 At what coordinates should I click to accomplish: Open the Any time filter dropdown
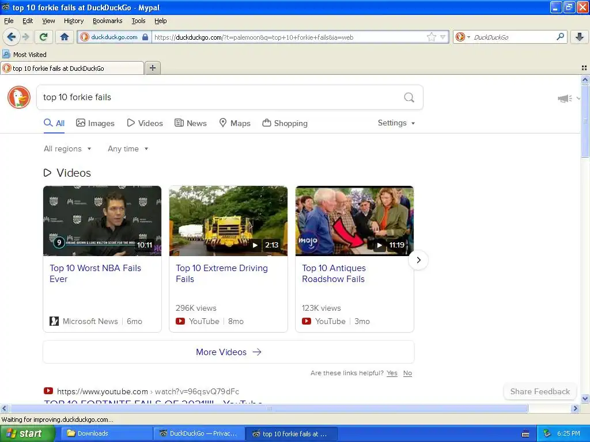click(x=128, y=149)
